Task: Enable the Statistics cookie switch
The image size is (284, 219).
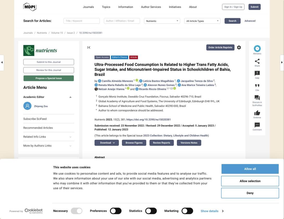Action: tap(151, 211)
